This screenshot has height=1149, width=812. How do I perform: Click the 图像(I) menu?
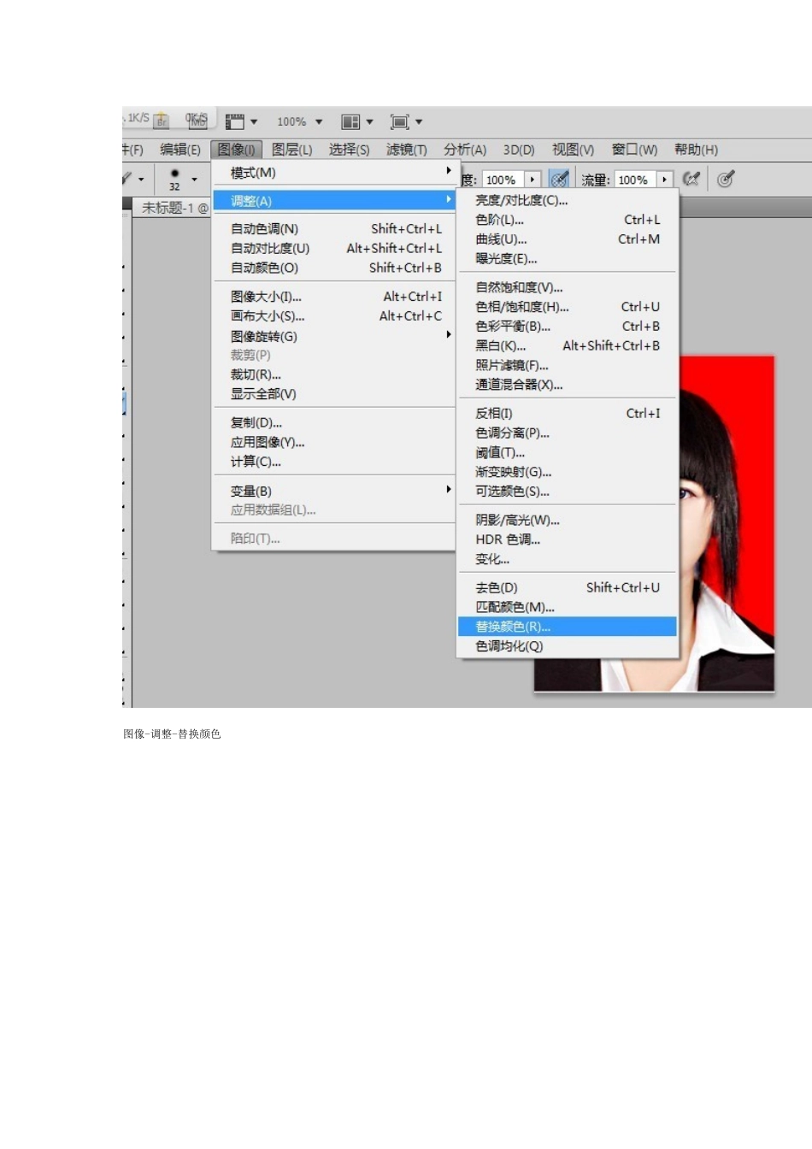coord(236,150)
